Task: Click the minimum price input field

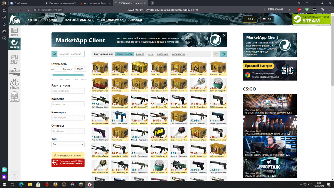Action: point(60,69)
